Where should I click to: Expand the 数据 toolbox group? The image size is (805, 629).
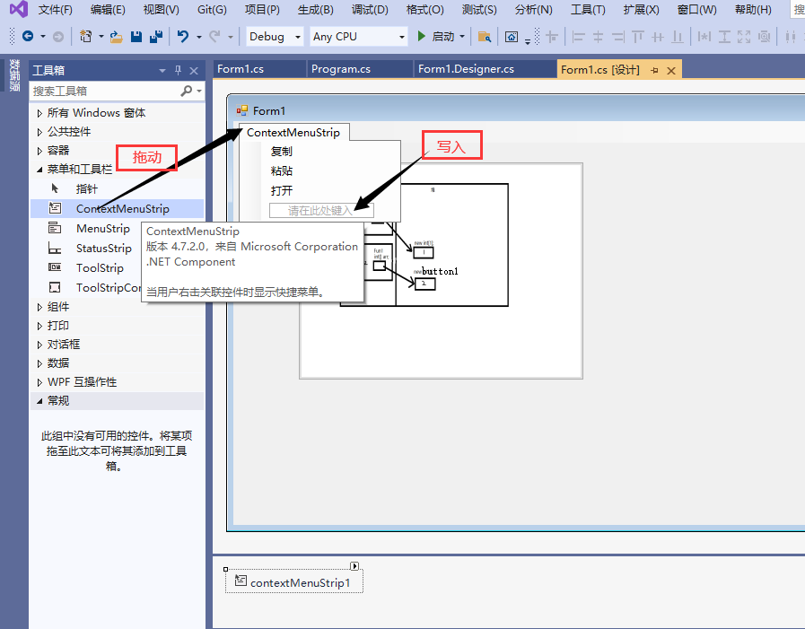click(x=39, y=363)
